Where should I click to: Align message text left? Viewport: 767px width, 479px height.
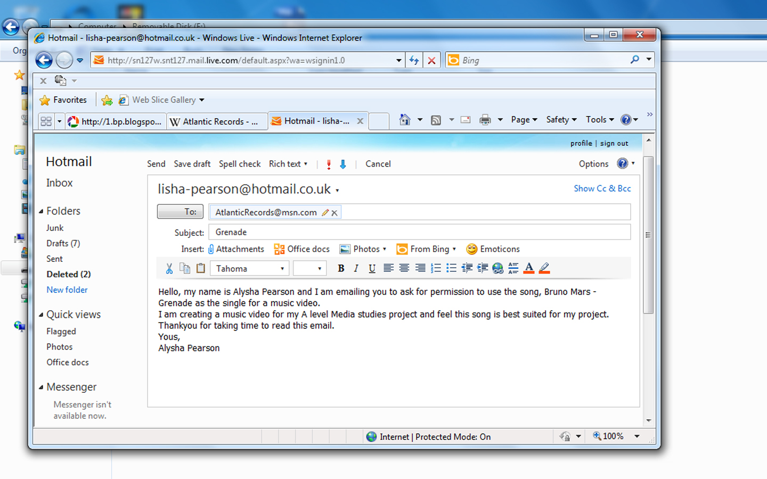tap(388, 268)
